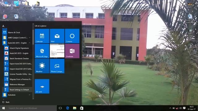Click the letter A section header
The image size is (198, 111).
(x=3, y=26)
